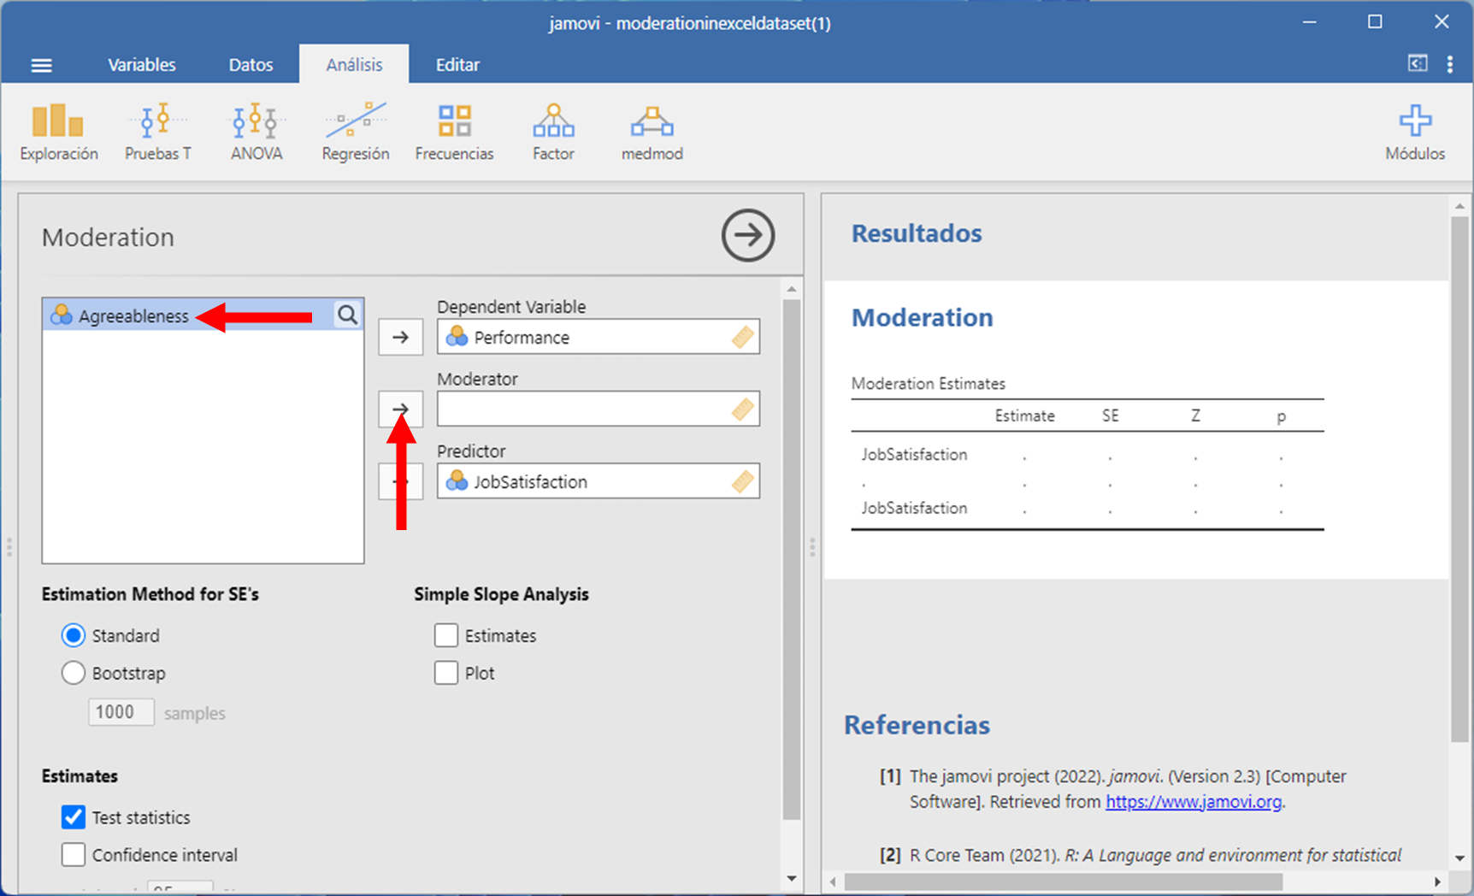
Task: Click the bootstrap samples number field
Action: tap(121, 712)
